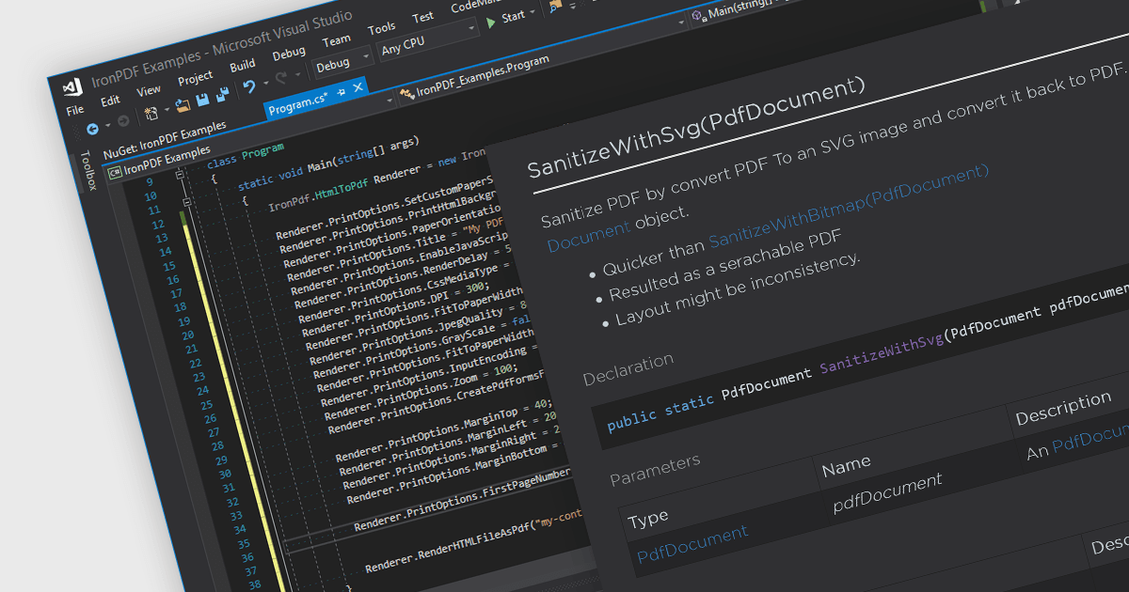
Task: Open the Start button dropdown arrow
Action: 532,11
